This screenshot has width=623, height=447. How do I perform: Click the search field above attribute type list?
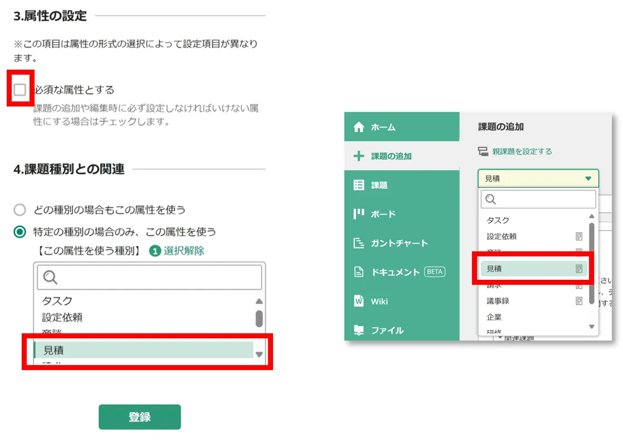tap(149, 277)
